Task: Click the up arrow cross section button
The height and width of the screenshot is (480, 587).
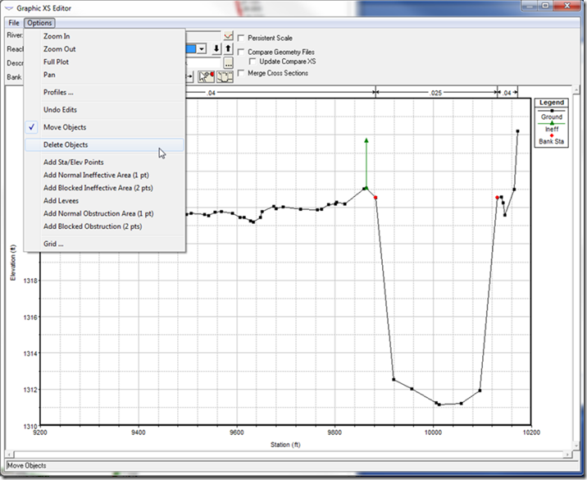Action: 228,48
